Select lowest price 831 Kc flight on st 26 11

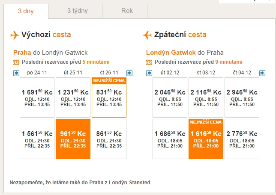pyautogui.click(x=109, y=97)
